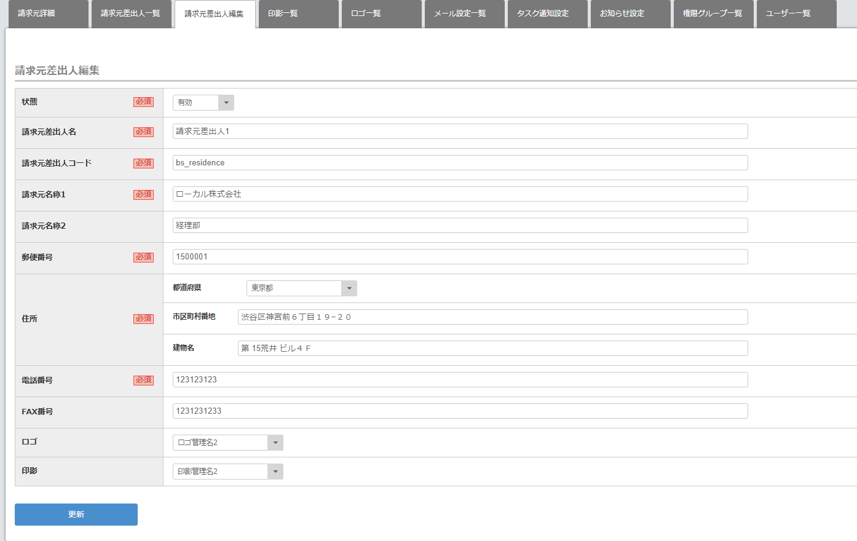Viewport: 857px width, 541px height.
Task: Open the 印影 seal selection dropdown
Action: coord(227,472)
